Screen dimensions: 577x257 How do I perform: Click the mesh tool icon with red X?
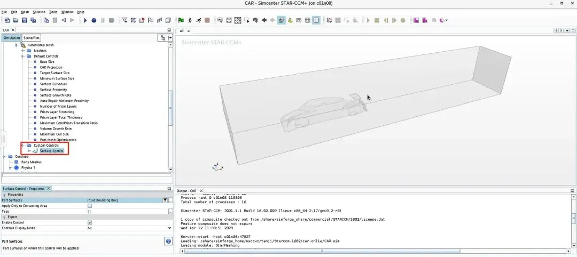click(142, 21)
